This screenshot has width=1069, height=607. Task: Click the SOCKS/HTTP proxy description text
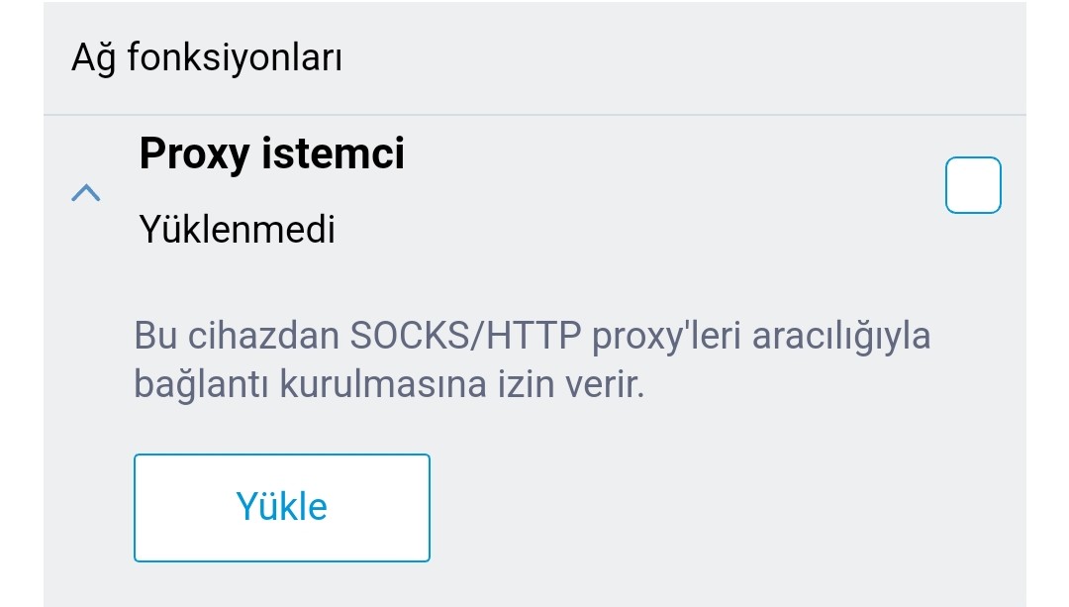[532, 359]
